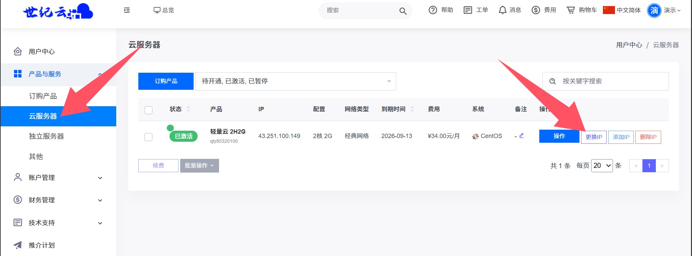Click the expiry date 2026-09-13

click(397, 136)
